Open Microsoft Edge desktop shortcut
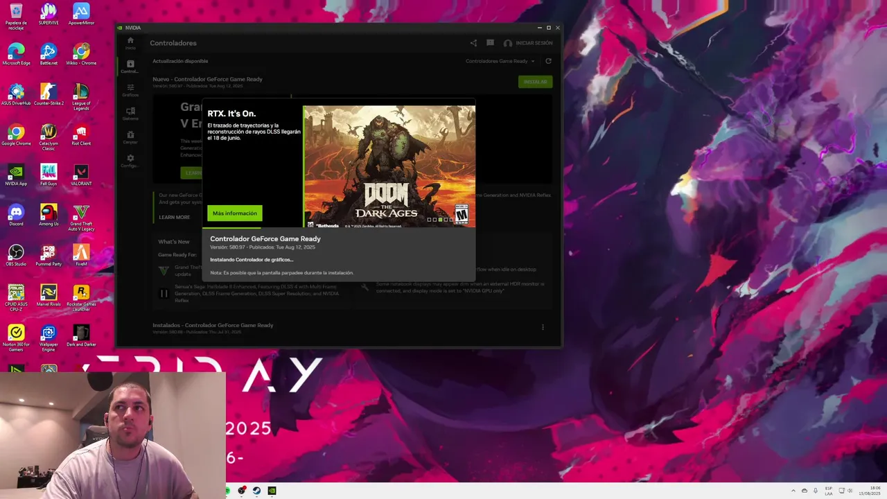Image resolution: width=887 pixels, height=499 pixels. (x=16, y=55)
